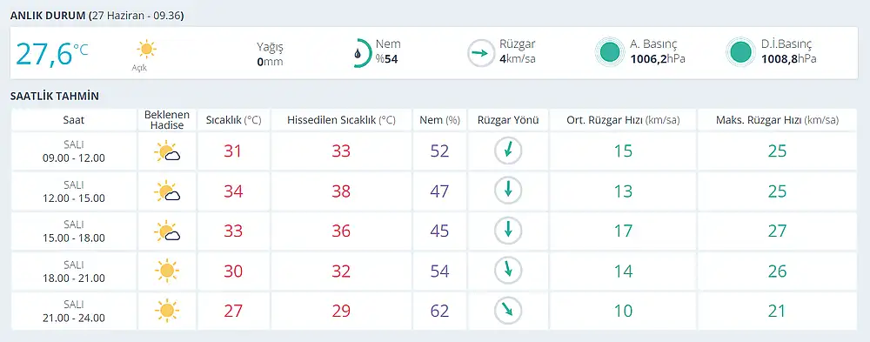Viewport: 870px width, 342px height.
Task: Click the SALI 12.00 - 15.00 time cell
Action: click(74, 191)
